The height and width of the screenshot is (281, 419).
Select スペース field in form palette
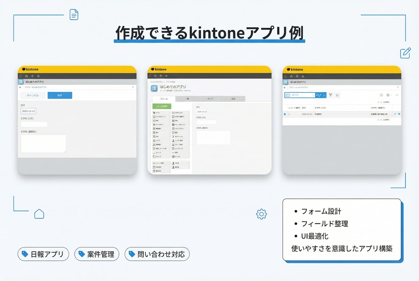[161, 153]
